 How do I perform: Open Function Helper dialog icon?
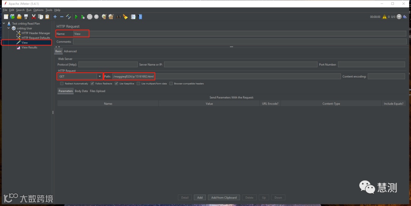click(133, 17)
